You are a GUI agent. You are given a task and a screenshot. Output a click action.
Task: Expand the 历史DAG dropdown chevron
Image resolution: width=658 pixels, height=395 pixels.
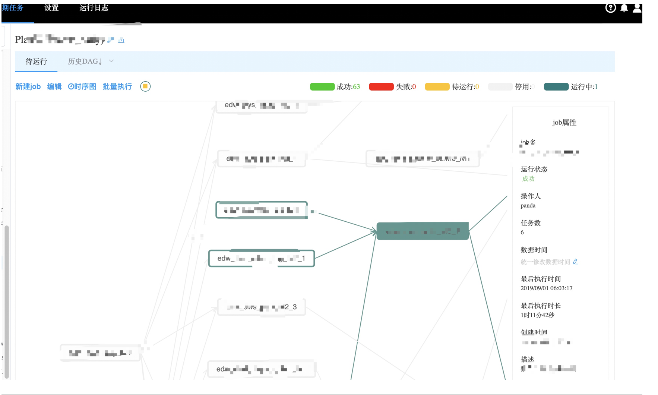pos(111,61)
